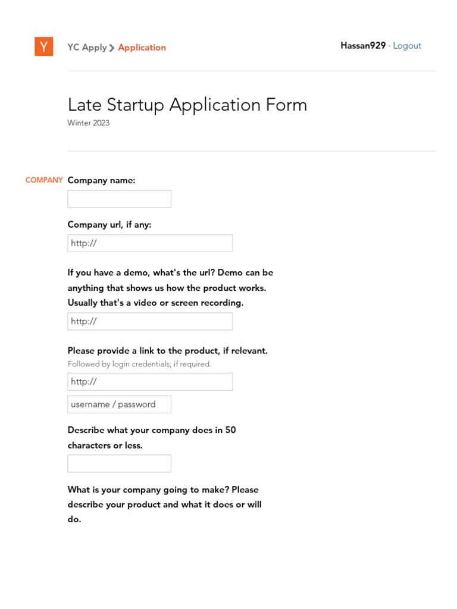Click the demo url input field
457x609 pixels.
tap(150, 322)
